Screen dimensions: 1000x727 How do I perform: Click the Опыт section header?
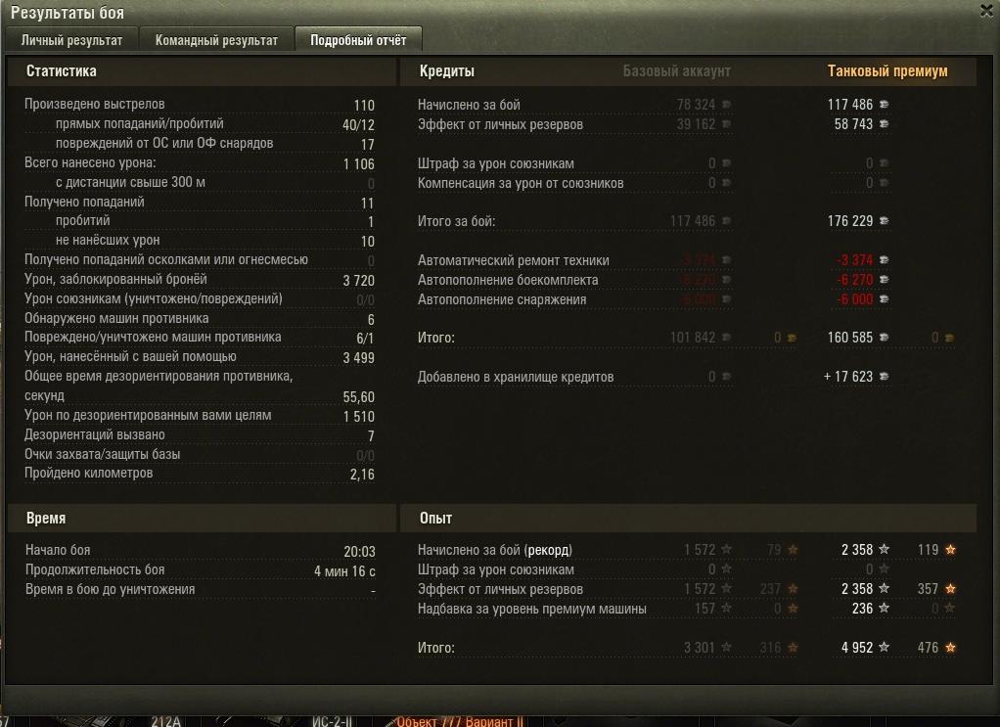tap(435, 518)
